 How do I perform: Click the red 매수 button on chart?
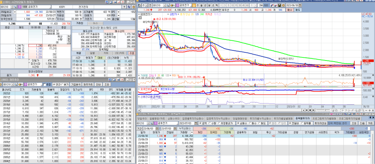[x=290, y=10]
